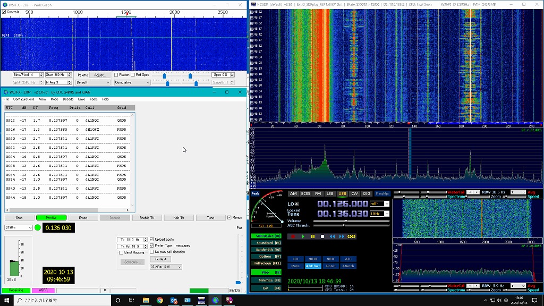This screenshot has height=306, width=544.
Task: Uncheck the Menus checkbox
Action: tap(229, 217)
